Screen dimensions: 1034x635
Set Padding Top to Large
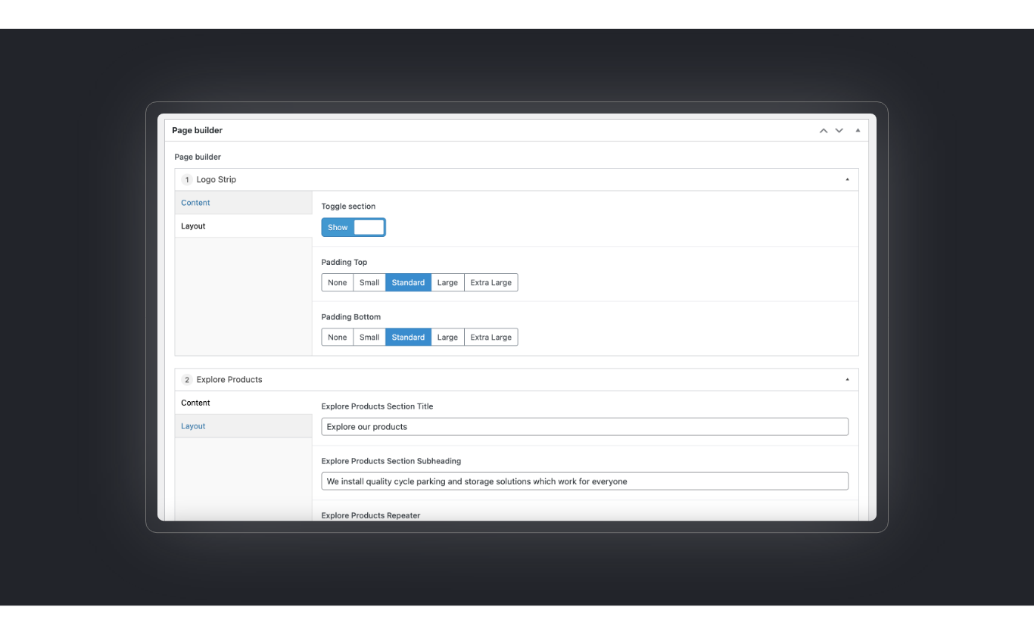tap(447, 282)
